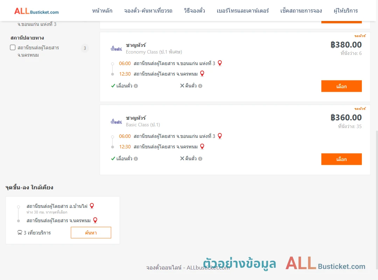
Task: Show คืนตั๋ว info icon on Economy Class trip
Action: tap(200, 86)
